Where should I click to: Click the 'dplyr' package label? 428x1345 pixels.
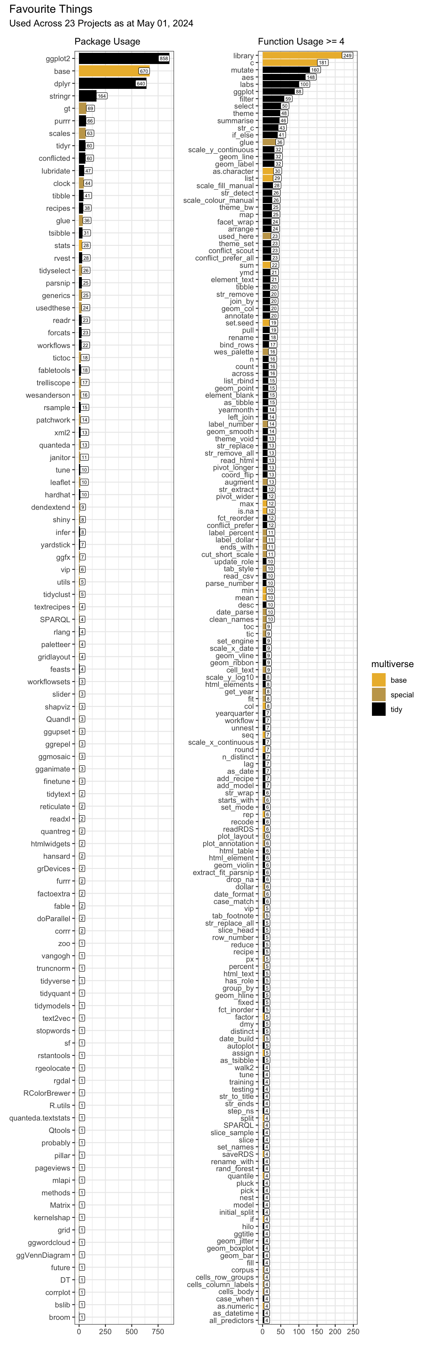click(62, 83)
